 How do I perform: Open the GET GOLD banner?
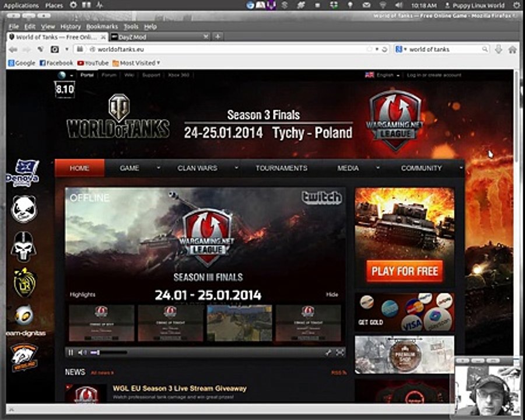(404, 312)
